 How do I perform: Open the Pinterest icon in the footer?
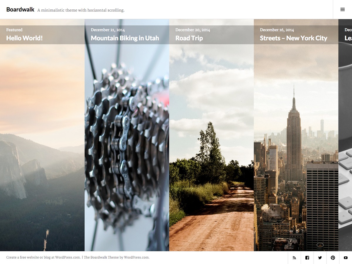[x=333, y=258]
